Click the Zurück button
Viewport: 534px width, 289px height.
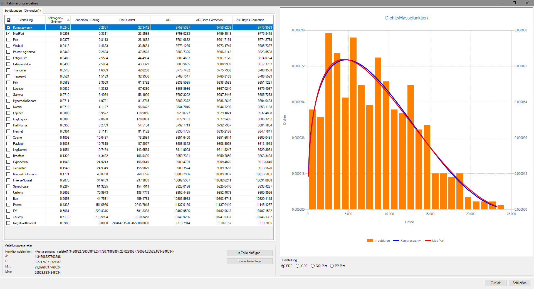(x=496, y=283)
